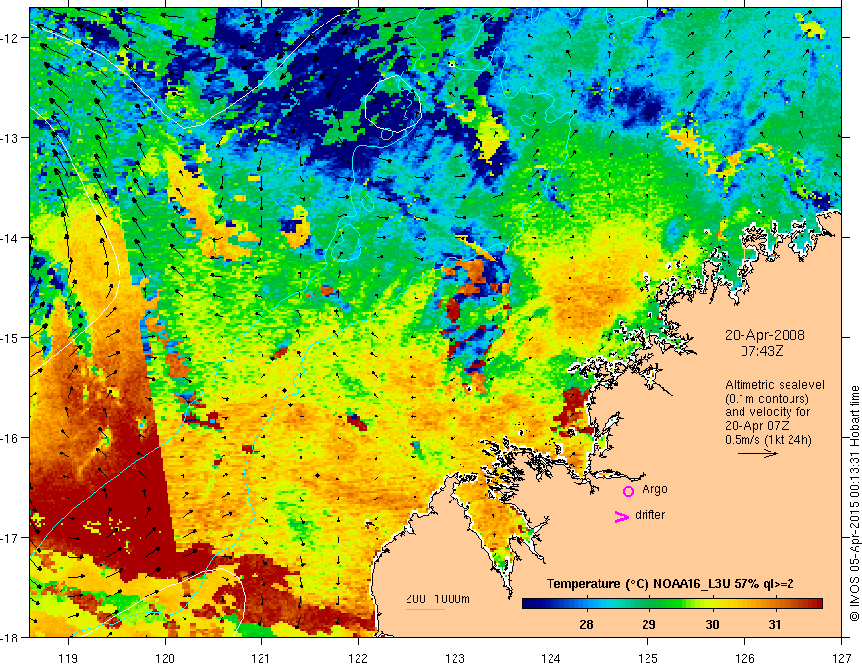Click the '29' value under the color bar
This screenshot has width=862, height=666.
649,624
